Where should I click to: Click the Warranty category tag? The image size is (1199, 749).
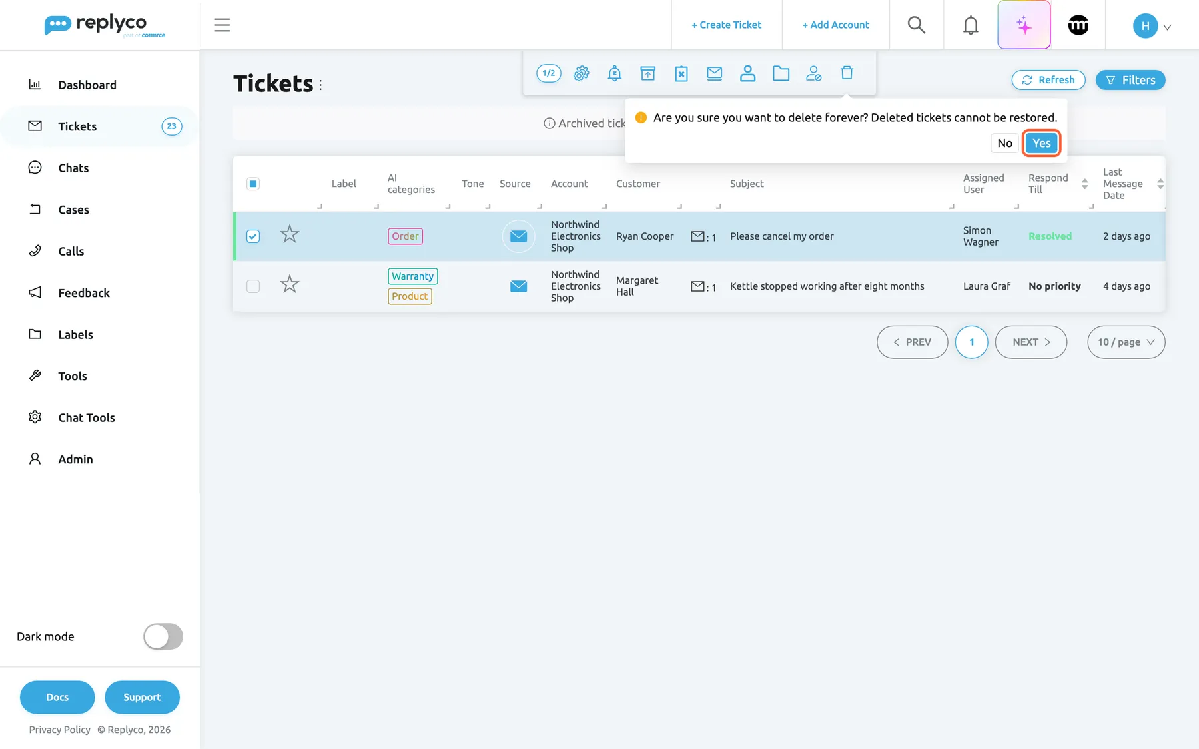[413, 276]
